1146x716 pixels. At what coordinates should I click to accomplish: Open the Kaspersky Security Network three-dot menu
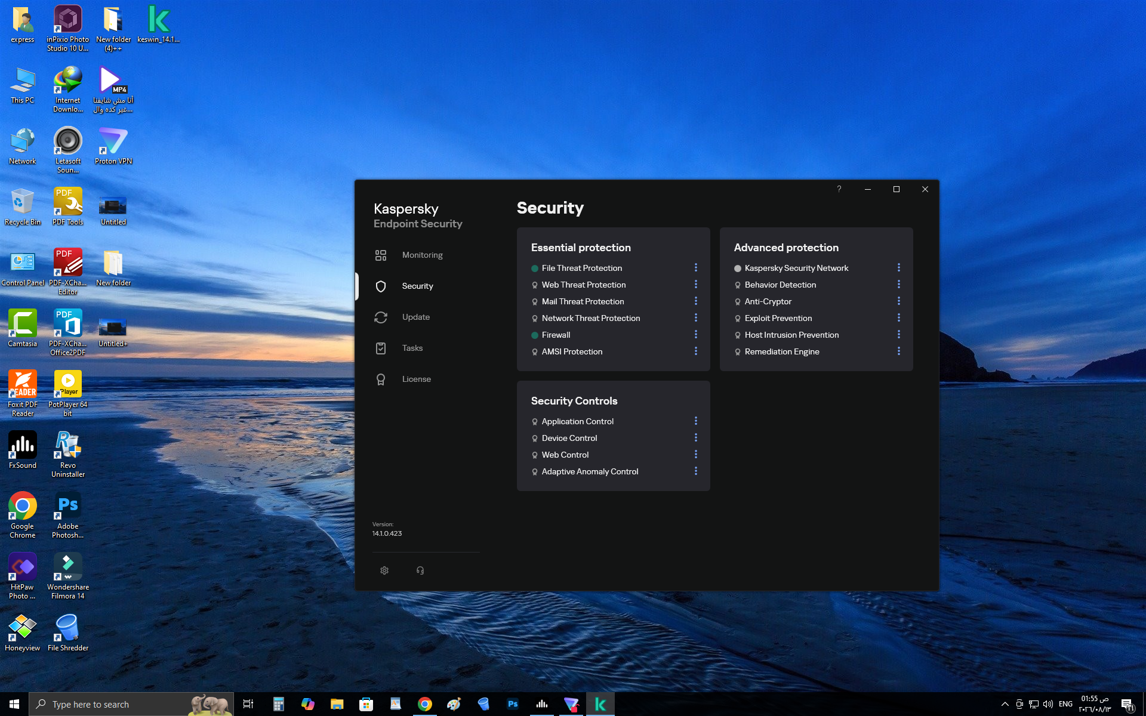click(899, 268)
